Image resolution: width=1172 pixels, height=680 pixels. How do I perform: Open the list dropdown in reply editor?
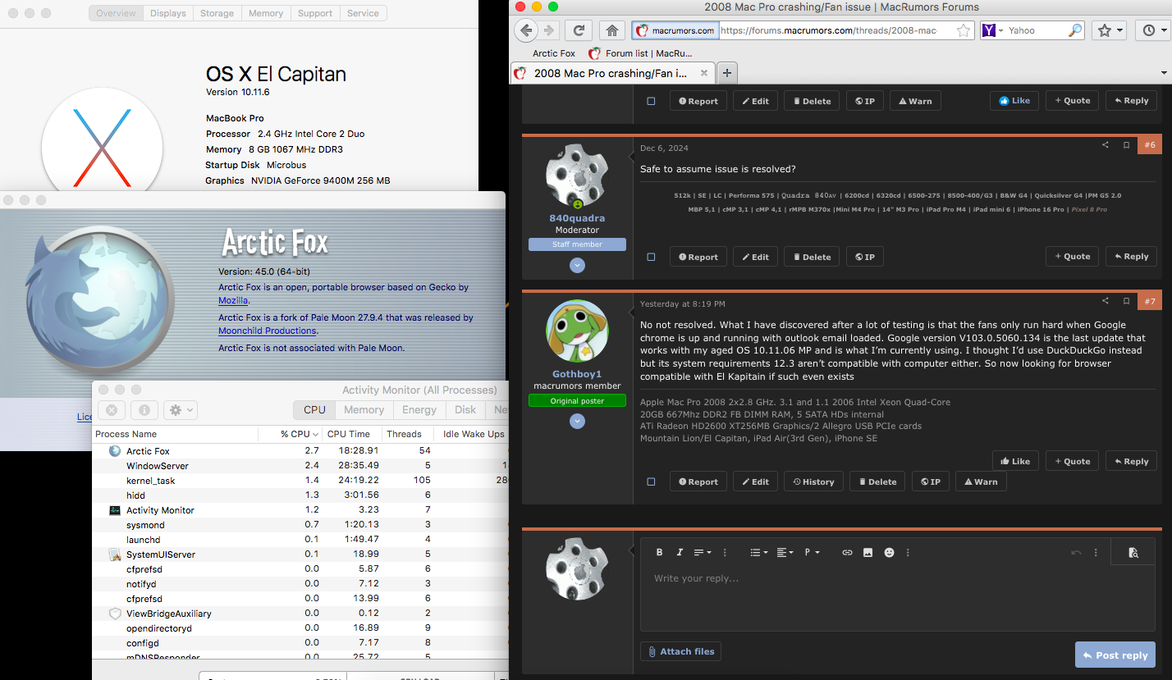[x=759, y=553]
